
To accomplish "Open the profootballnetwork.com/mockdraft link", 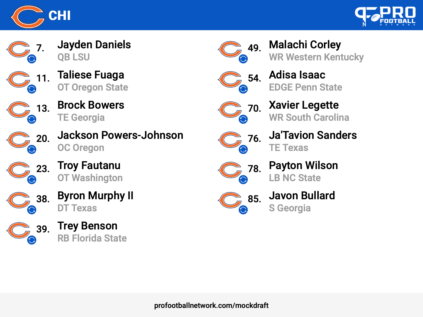I will pyautogui.click(x=211, y=306).
